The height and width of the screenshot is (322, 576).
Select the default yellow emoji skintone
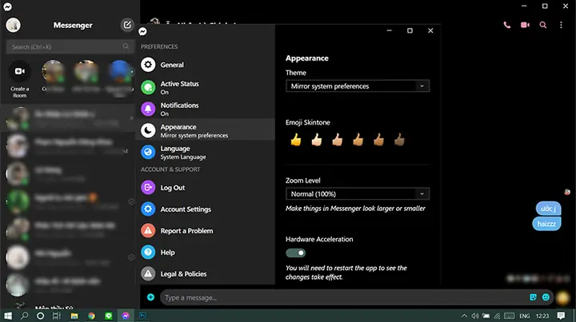click(296, 140)
